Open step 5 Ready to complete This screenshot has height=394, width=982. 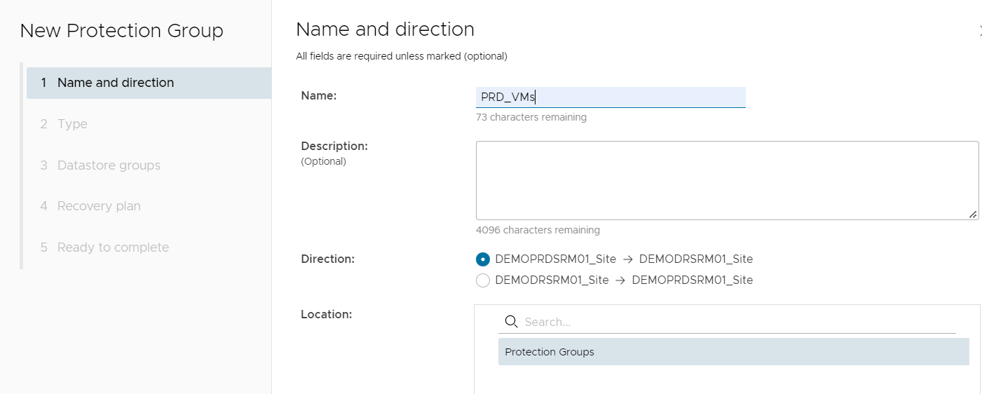(x=113, y=247)
